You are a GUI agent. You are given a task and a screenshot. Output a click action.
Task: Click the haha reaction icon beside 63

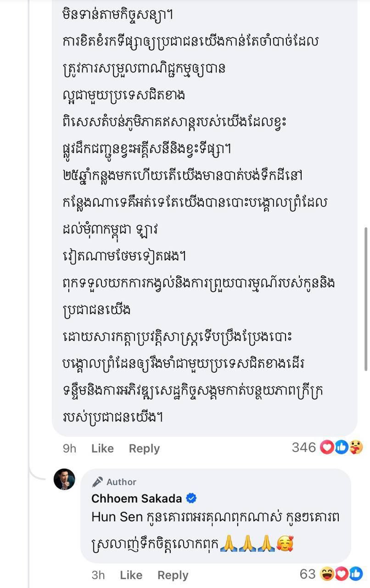[x=326, y=573]
